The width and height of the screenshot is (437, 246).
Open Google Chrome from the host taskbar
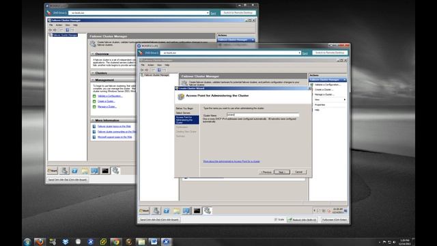(115, 242)
